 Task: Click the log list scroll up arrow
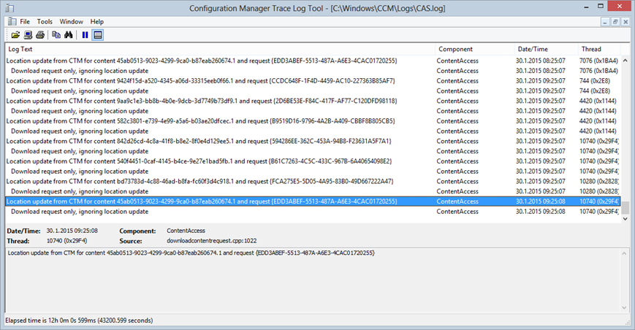click(x=625, y=61)
